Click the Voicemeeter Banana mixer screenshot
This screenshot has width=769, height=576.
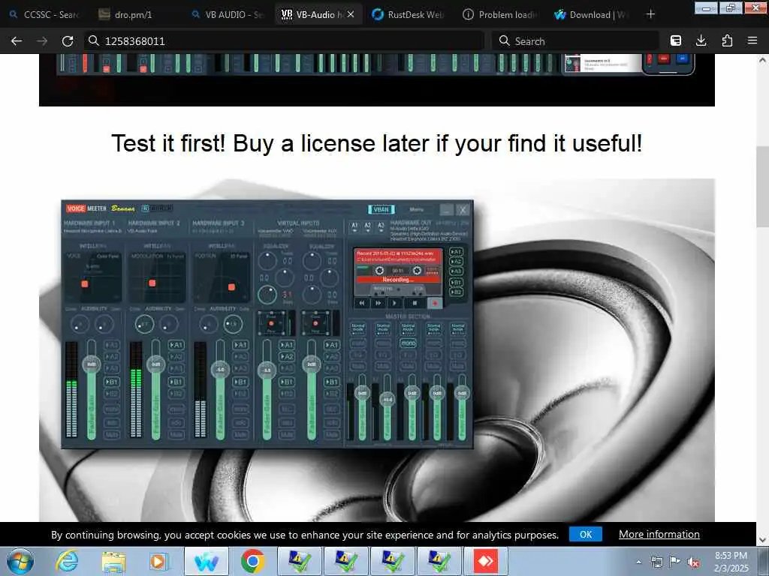click(x=267, y=324)
